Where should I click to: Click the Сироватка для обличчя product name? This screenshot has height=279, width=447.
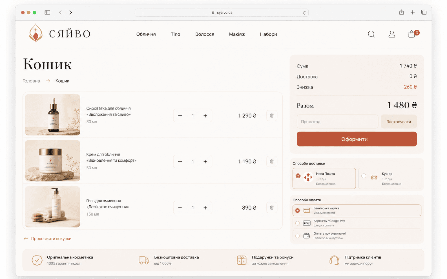pyautogui.click(x=109, y=111)
